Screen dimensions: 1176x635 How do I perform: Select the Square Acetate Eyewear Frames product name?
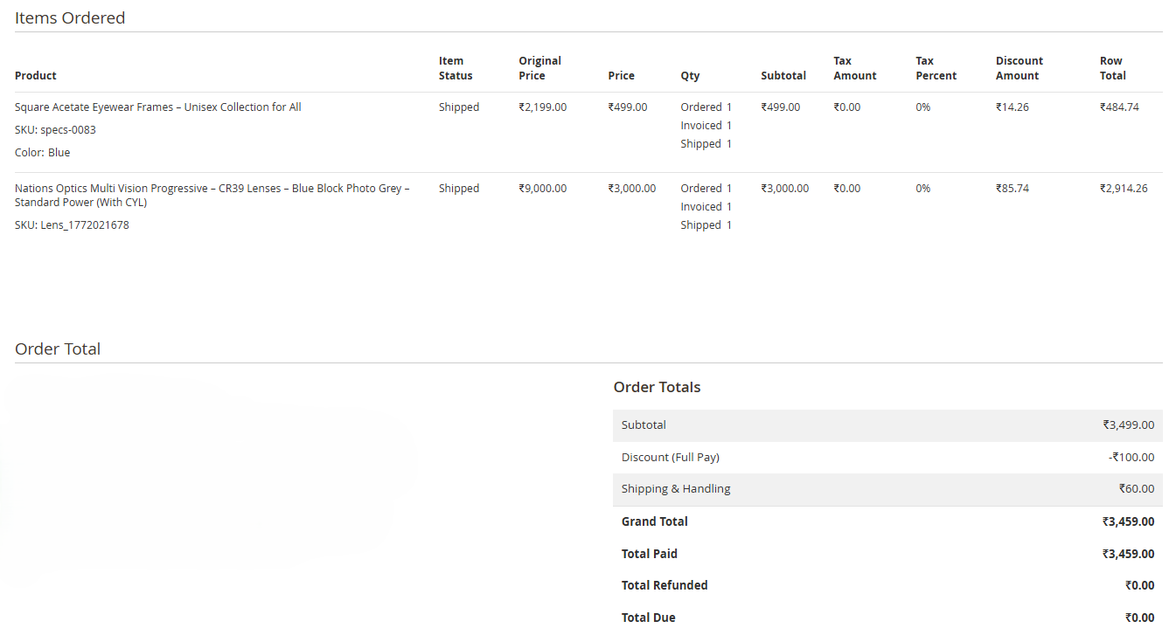coord(158,107)
